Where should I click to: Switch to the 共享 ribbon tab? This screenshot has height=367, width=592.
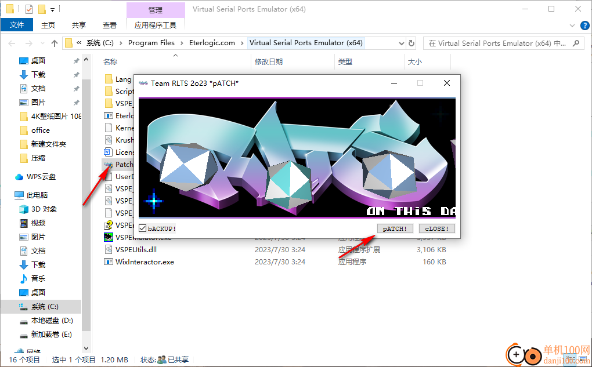click(78, 26)
